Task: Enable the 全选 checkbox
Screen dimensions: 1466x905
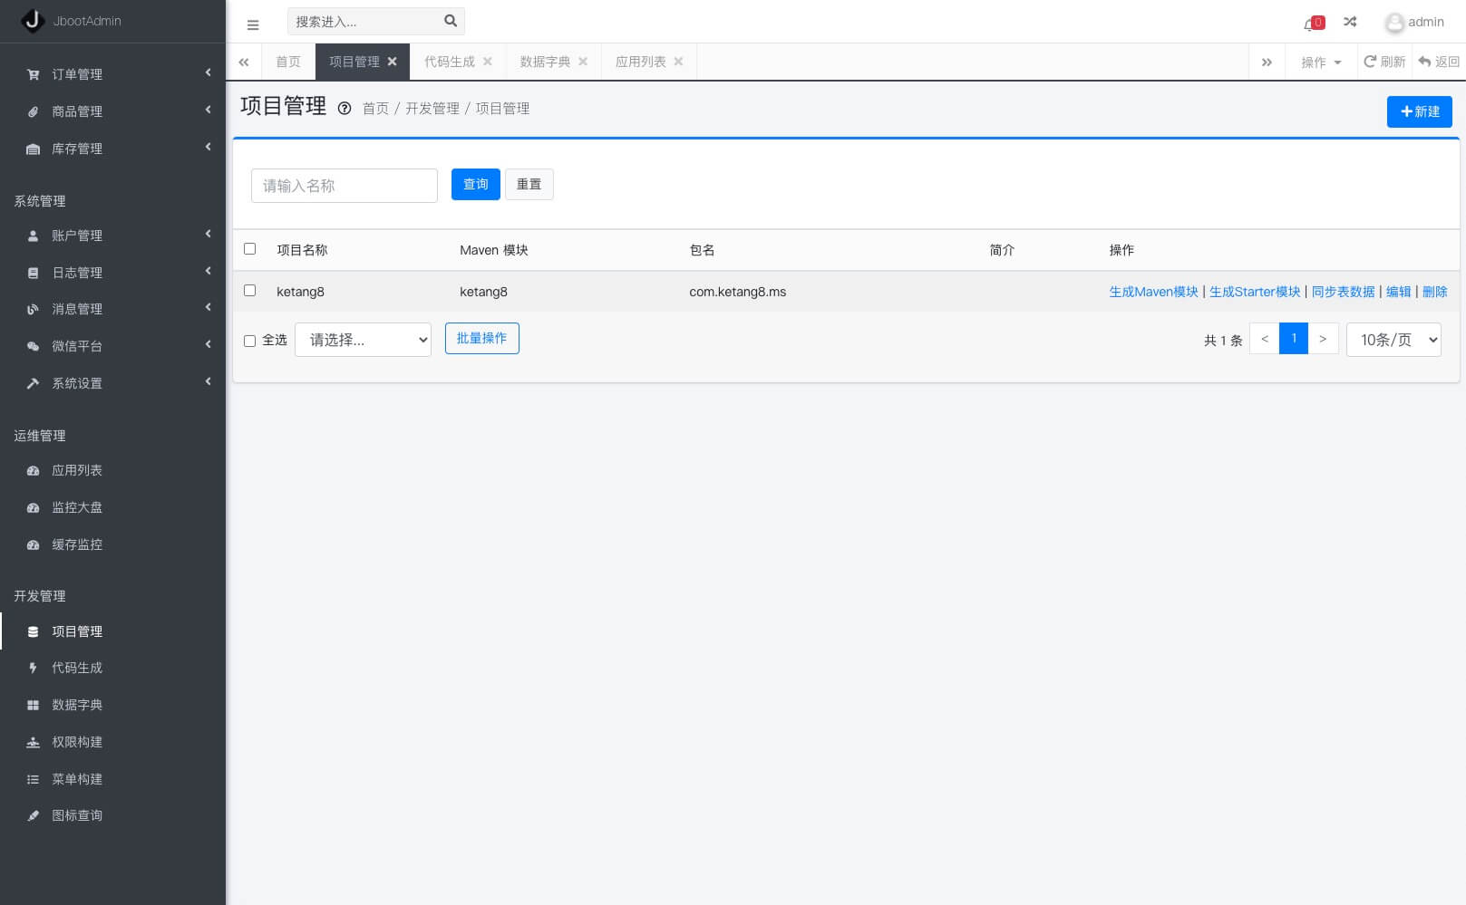Action: (250, 341)
